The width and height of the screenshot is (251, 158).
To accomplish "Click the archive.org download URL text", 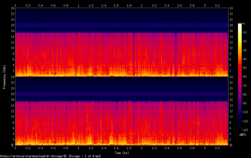I will point(50,156).
